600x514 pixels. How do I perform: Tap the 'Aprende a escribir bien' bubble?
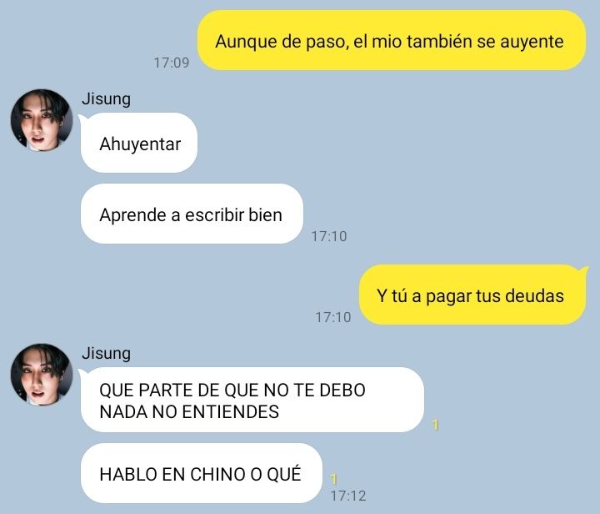point(192,214)
